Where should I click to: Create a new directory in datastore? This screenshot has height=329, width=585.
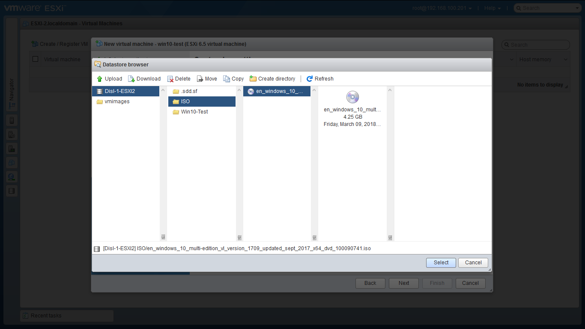(253, 79)
